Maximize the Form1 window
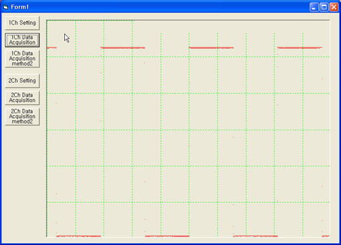341x245 pixels. [x=324, y=7]
